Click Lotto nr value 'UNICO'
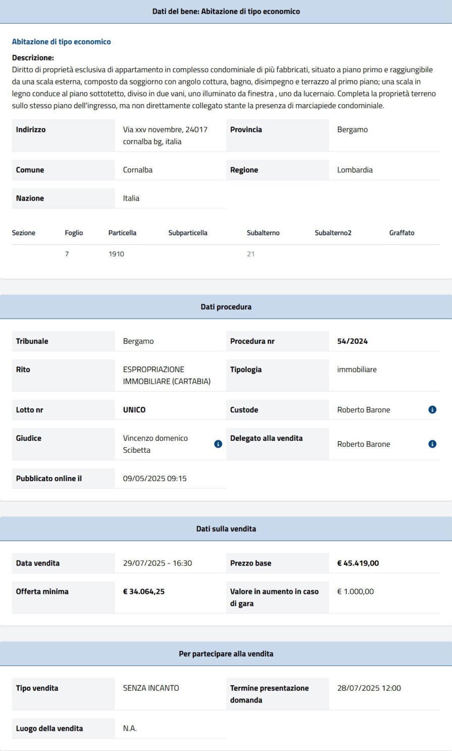The width and height of the screenshot is (452, 751). 134,410
